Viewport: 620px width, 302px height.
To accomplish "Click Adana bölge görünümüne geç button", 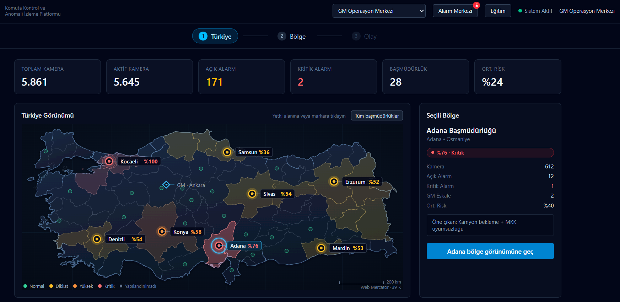I will [490, 251].
